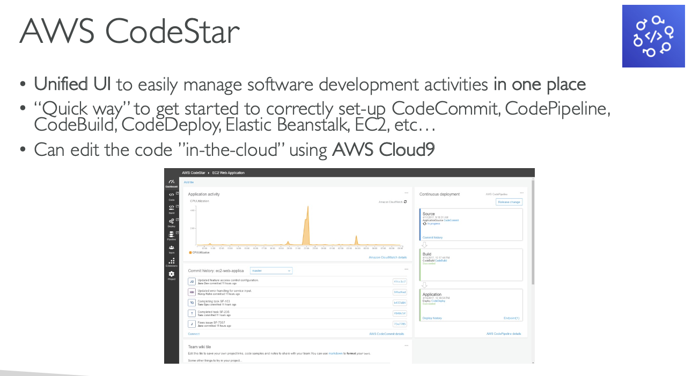The height and width of the screenshot is (376, 692).
Task: Click the Application stage title
Action: coord(432,295)
